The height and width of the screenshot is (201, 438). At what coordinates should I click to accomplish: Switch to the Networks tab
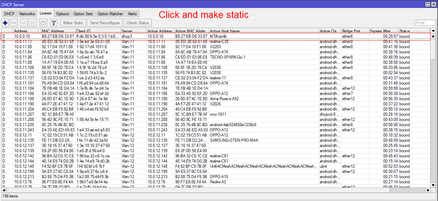coord(27,14)
